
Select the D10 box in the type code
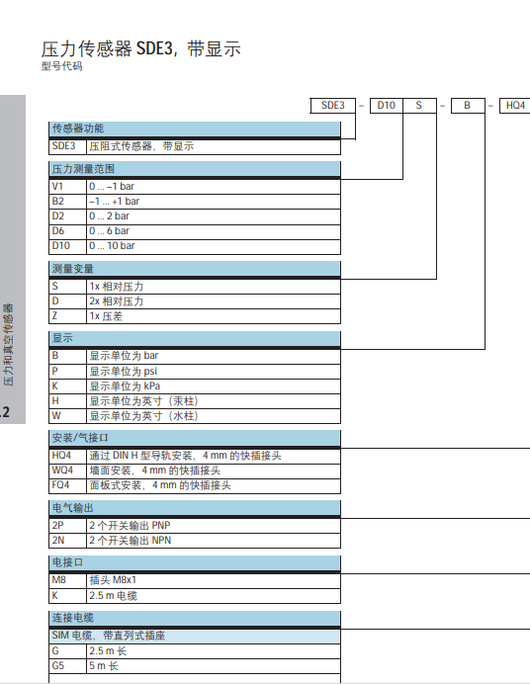386,106
